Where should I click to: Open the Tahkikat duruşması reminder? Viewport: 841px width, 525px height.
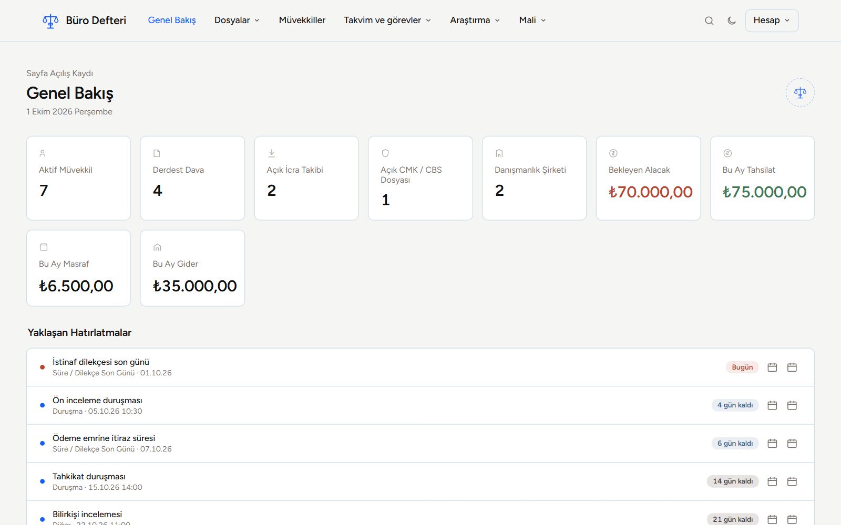click(x=420, y=481)
